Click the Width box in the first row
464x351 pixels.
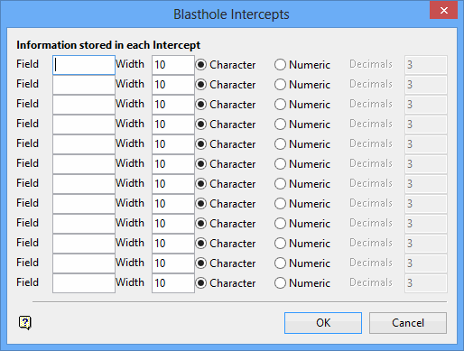[x=173, y=65]
